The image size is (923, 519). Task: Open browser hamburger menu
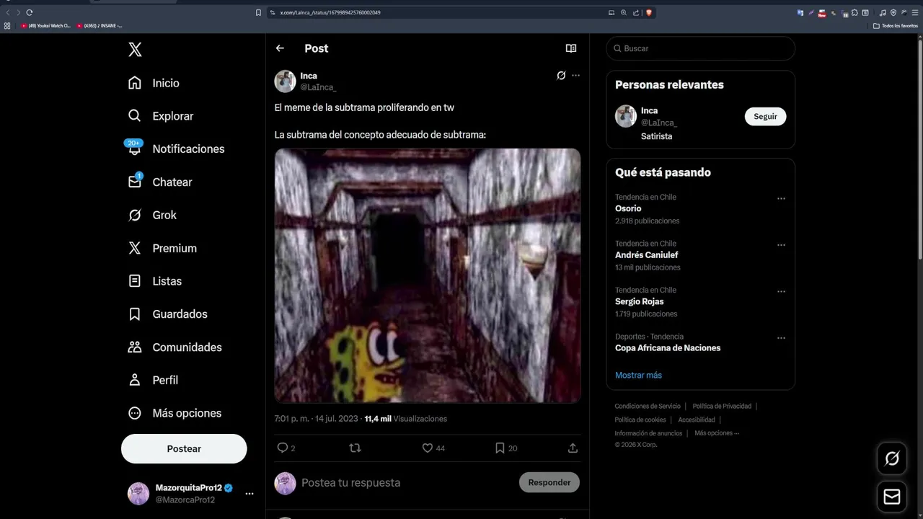point(914,12)
